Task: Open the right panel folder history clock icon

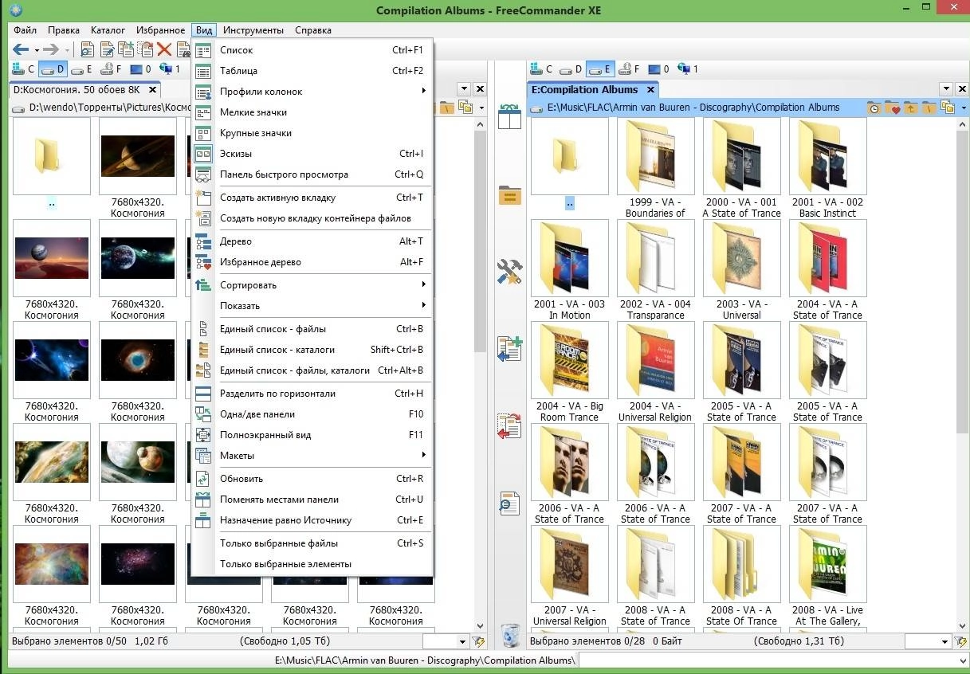Action: coord(874,108)
